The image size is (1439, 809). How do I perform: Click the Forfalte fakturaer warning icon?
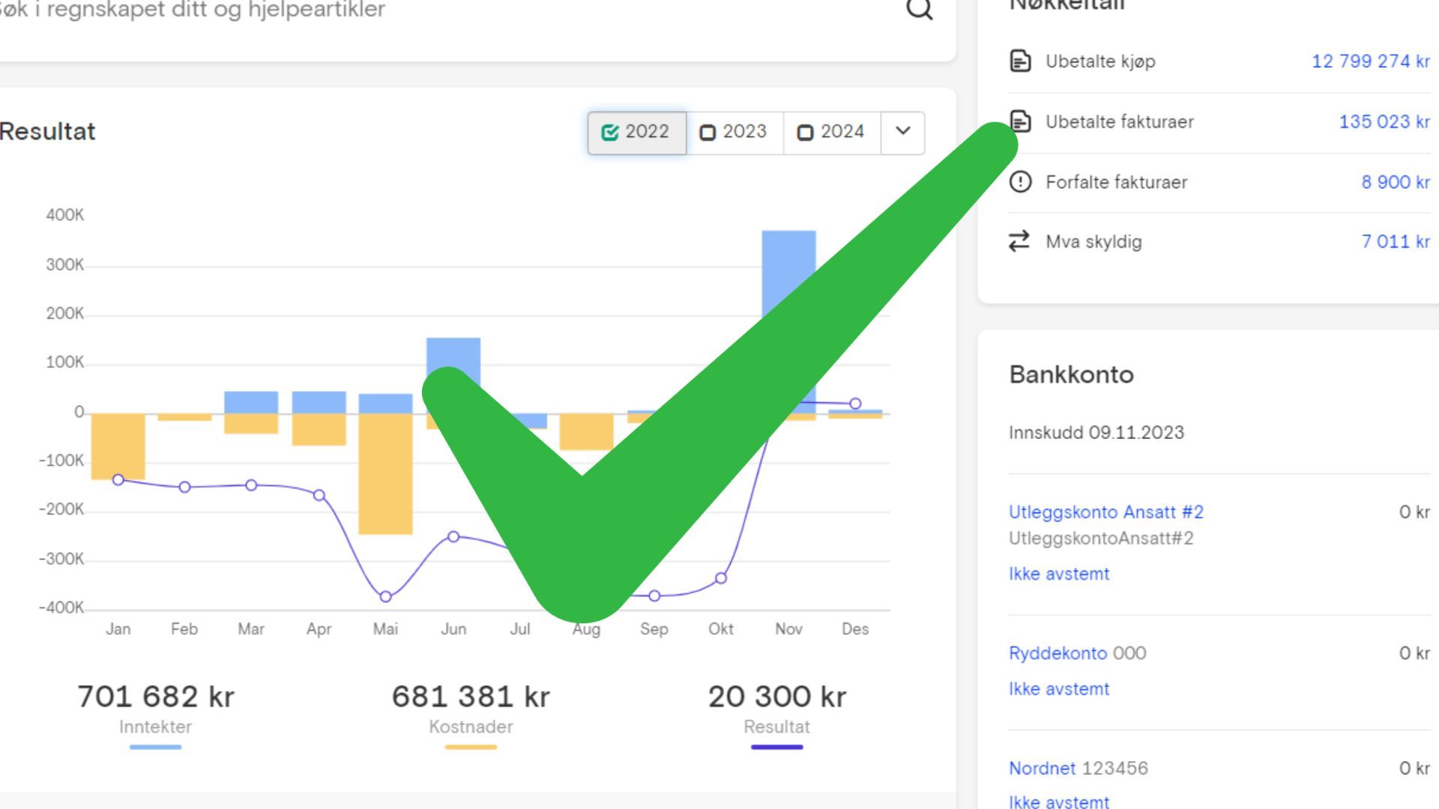tap(1020, 182)
